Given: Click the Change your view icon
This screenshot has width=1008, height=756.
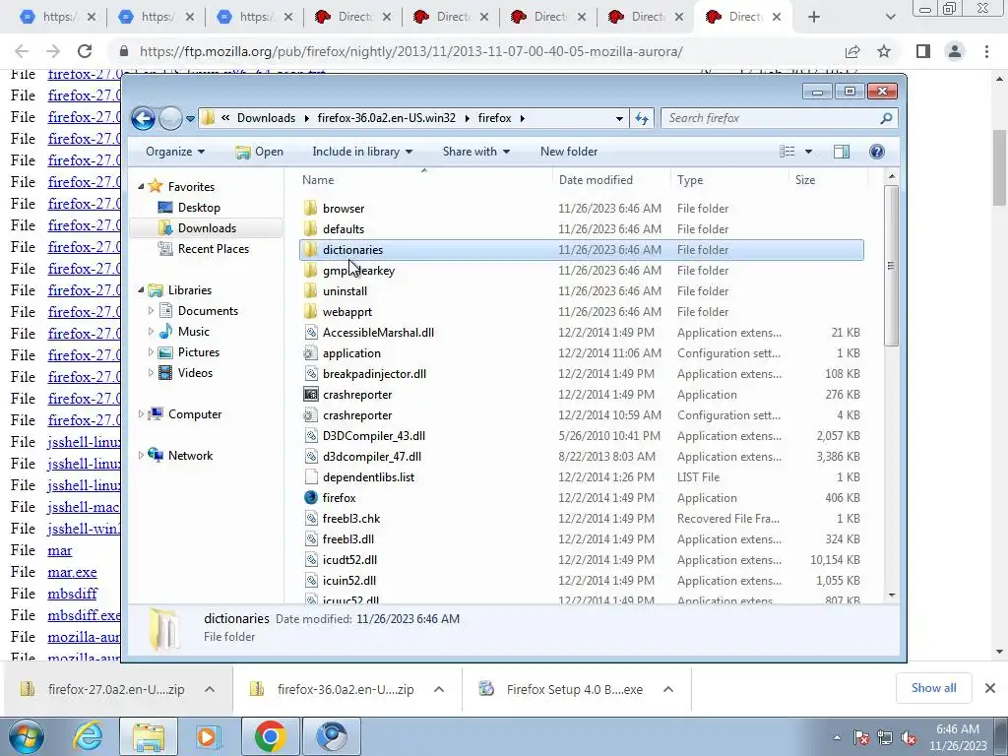Looking at the screenshot, I should (x=787, y=152).
